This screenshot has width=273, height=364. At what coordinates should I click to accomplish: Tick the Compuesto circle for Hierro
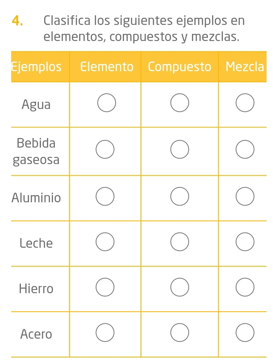coord(179,287)
